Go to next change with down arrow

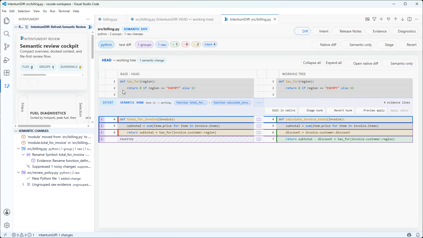point(402,19)
